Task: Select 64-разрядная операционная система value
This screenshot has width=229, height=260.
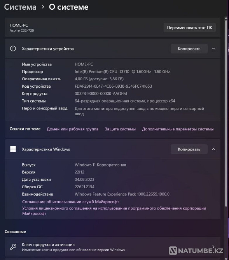Action: (x=125, y=101)
